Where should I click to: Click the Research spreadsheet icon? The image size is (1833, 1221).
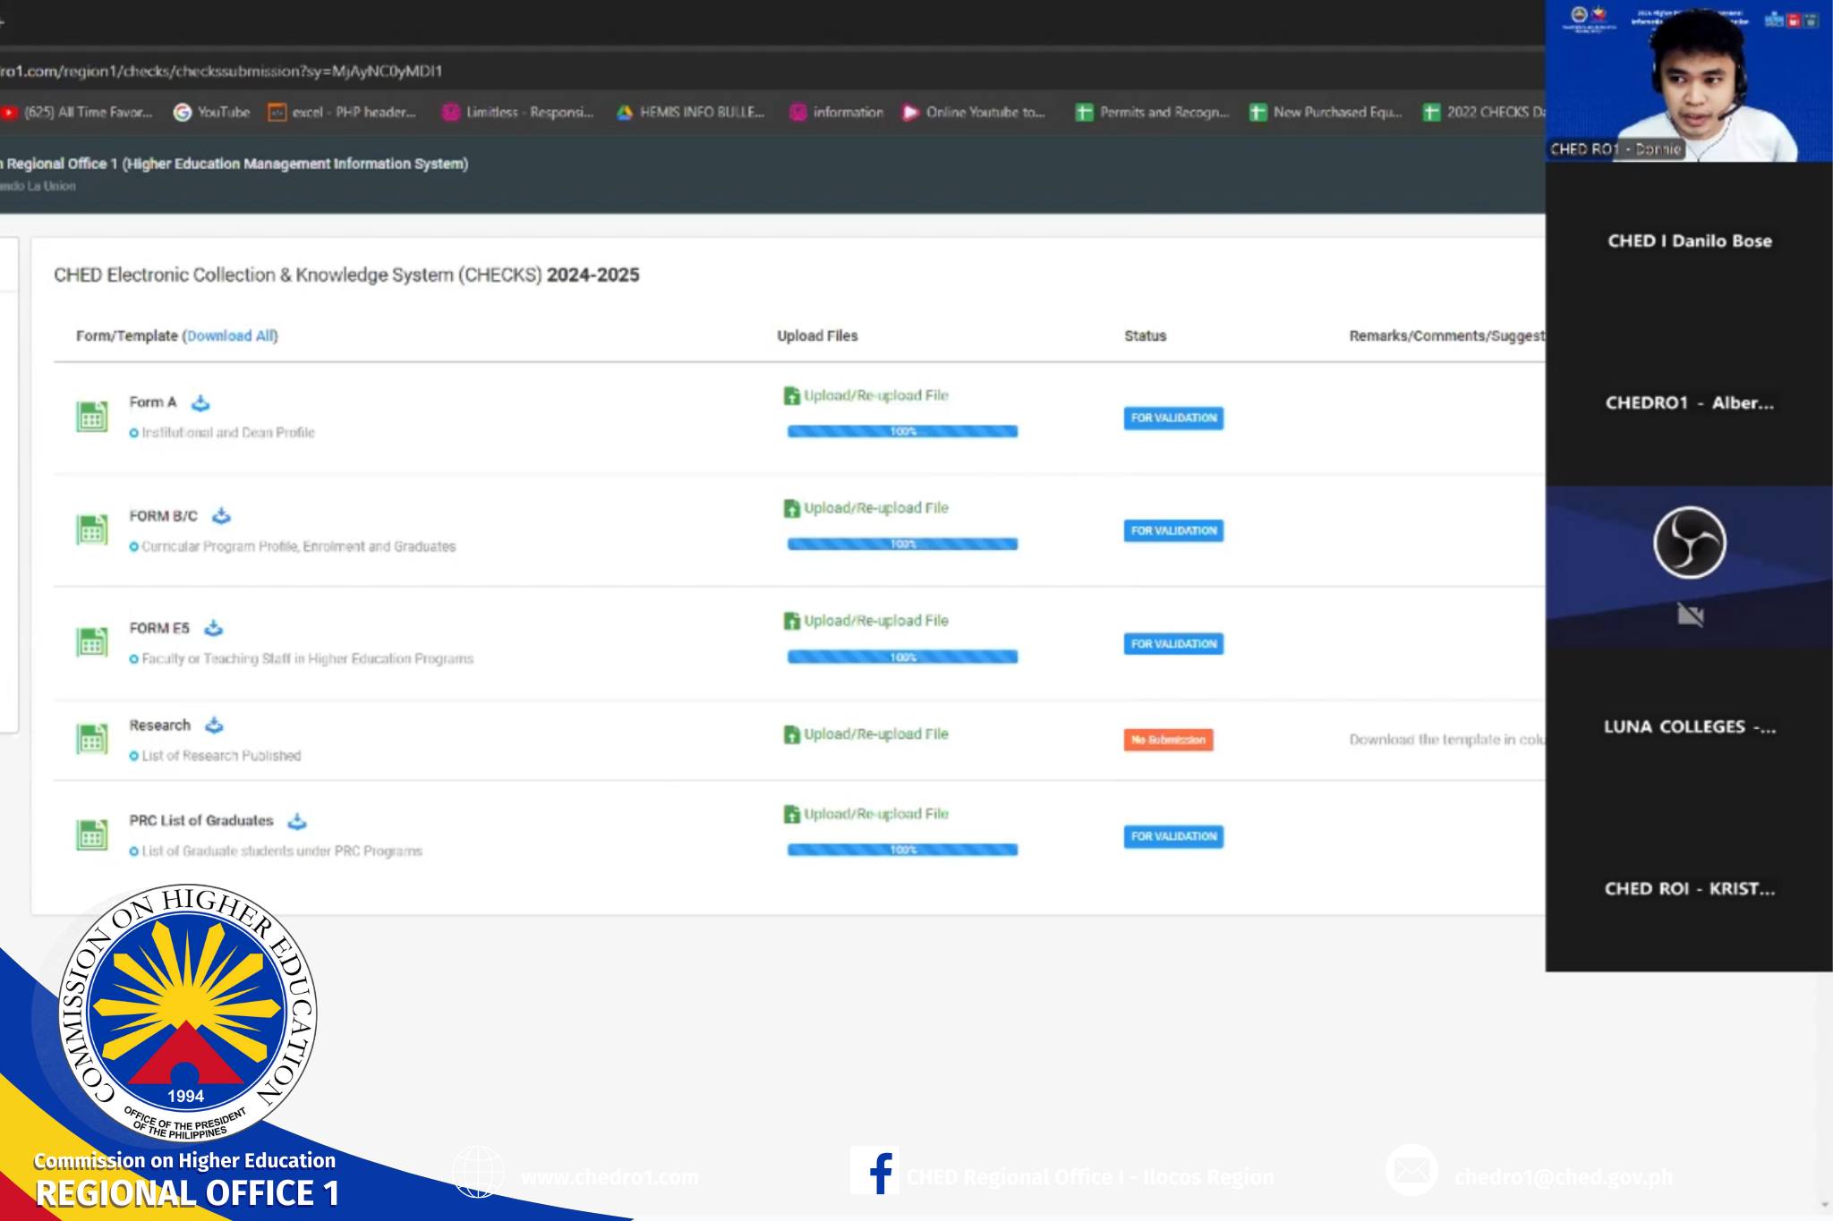click(91, 739)
